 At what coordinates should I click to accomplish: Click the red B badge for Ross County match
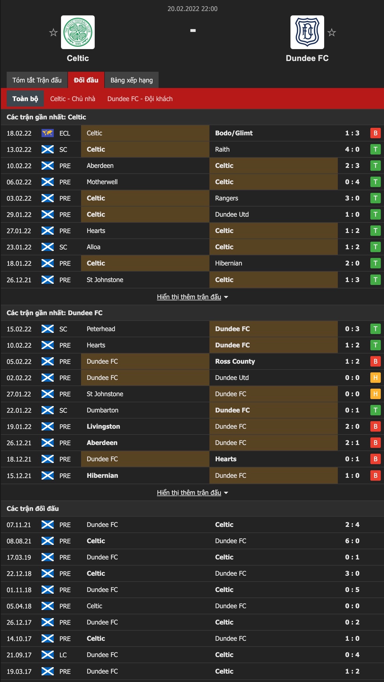click(375, 361)
